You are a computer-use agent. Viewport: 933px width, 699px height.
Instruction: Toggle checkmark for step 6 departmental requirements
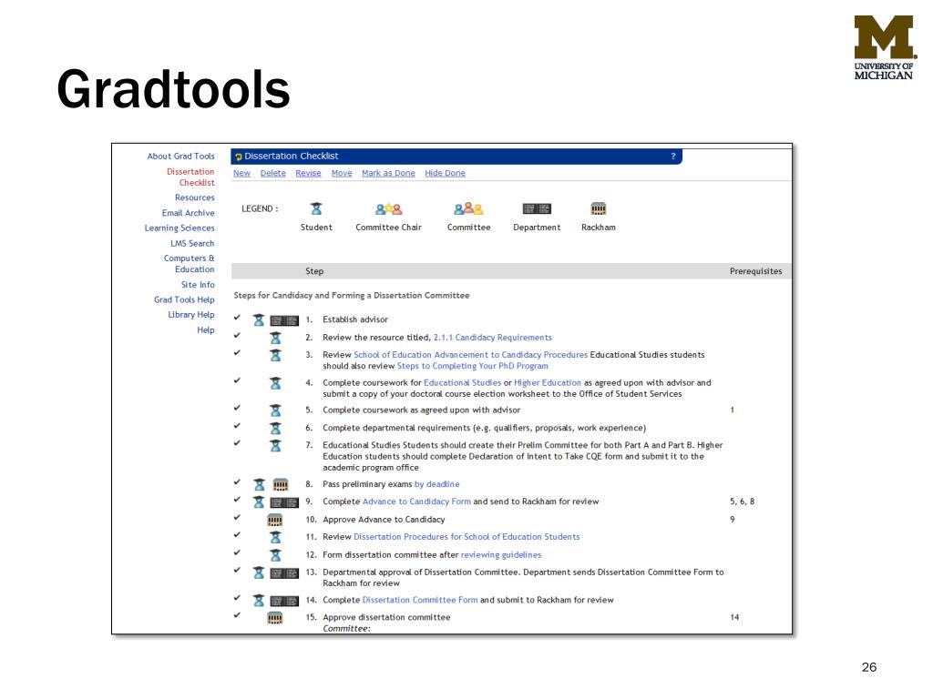tap(238, 426)
